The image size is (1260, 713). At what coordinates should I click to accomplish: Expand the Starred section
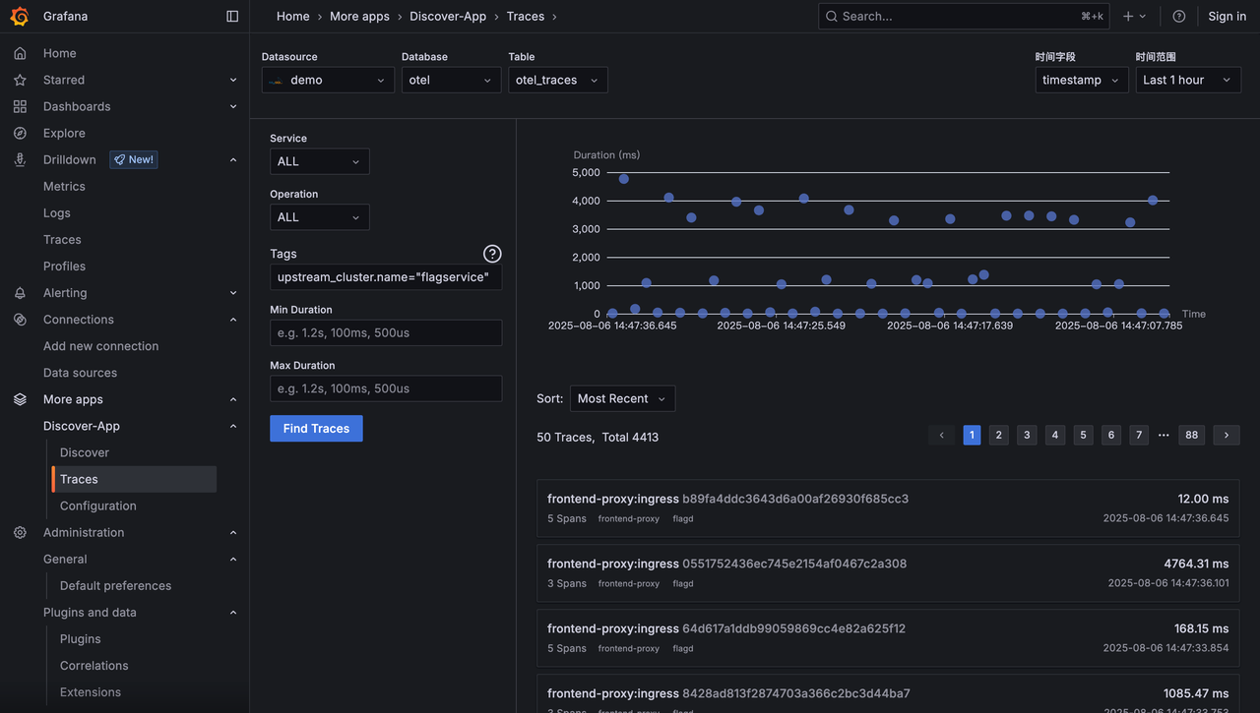coord(233,80)
